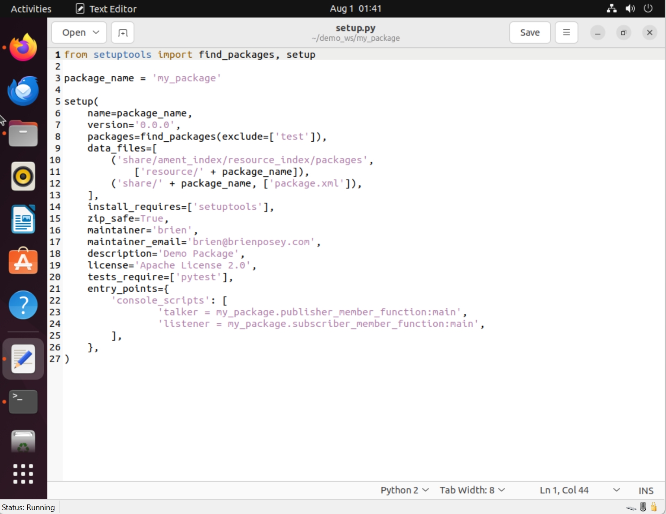Change Tab Width using its dropdown

(472, 490)
